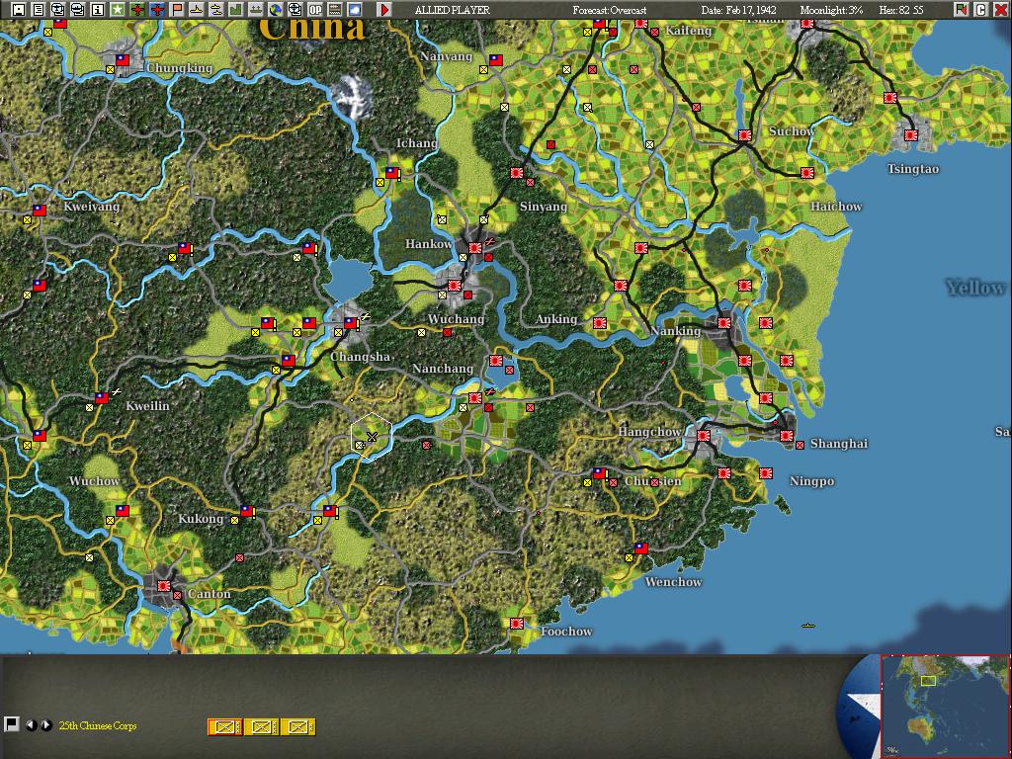
Task: Select the Chinese flag base at Changsha
Action: (351, 323)
